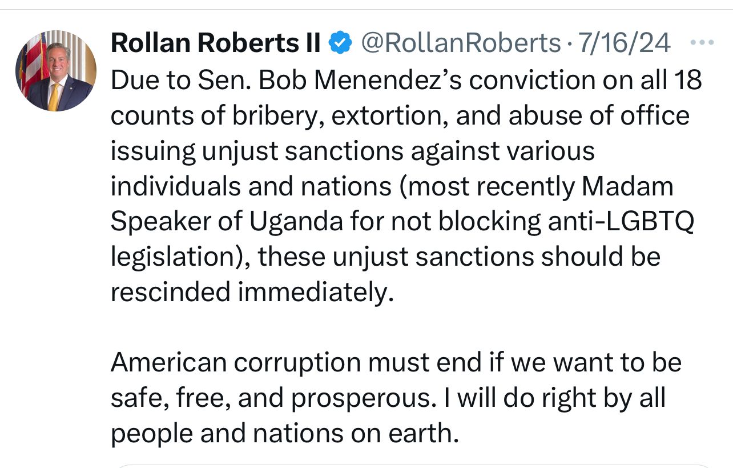Select the verification badge next to the name
This screenshot has width=733, height=468.
[x=340, y=41]
